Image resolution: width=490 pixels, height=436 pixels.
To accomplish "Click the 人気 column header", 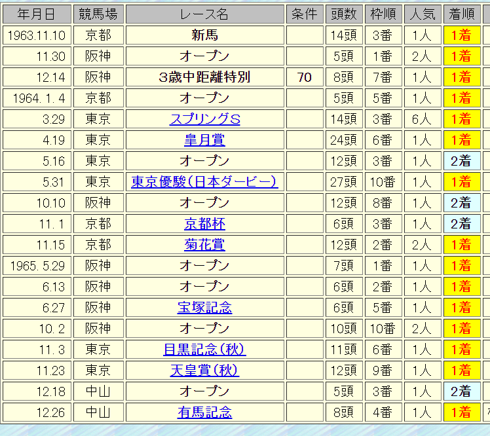I will tap(422, 14).
